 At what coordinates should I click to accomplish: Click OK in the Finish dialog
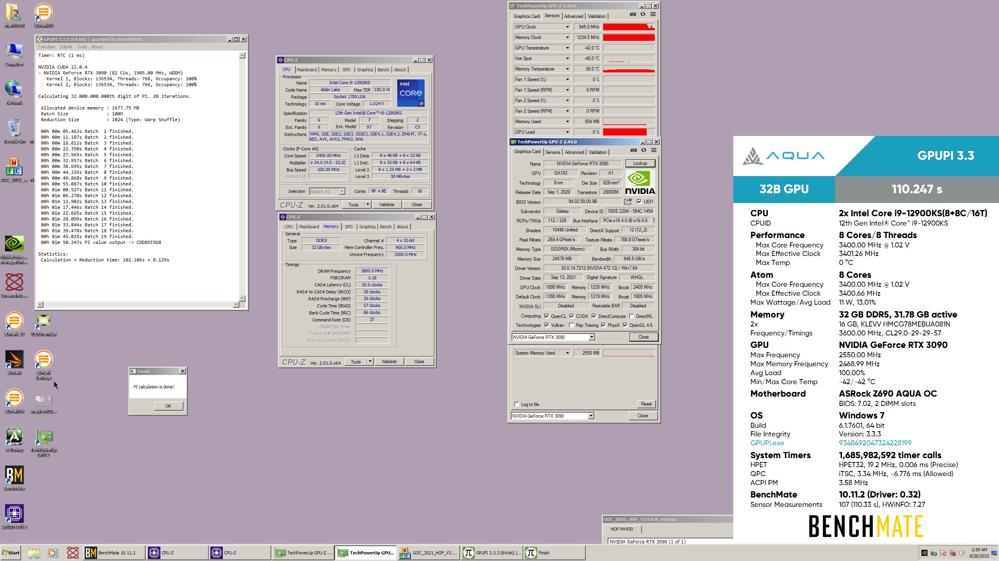168,406
